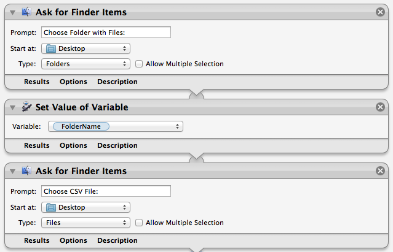This screenshot has height=252, width=393.
Task: Remove the second Ask for Finder Items action
Action: coord(381,171)
